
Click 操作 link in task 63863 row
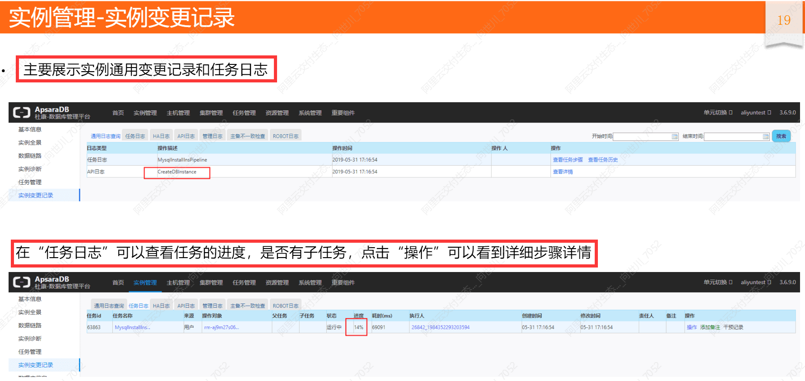pos(692,327)
